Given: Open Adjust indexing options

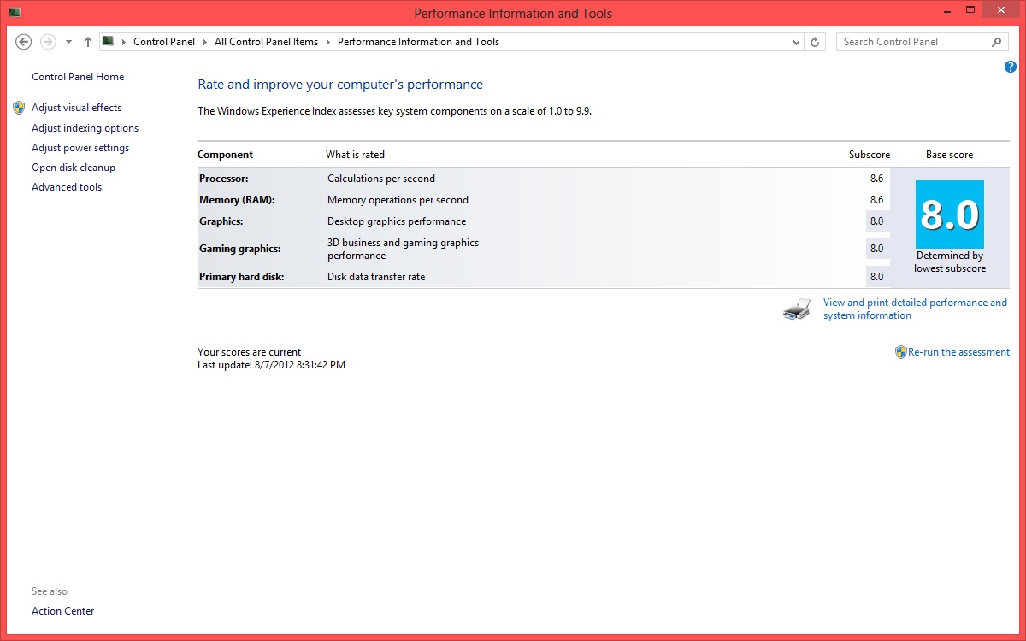Looking at the screenshot, I should point(85,128).
